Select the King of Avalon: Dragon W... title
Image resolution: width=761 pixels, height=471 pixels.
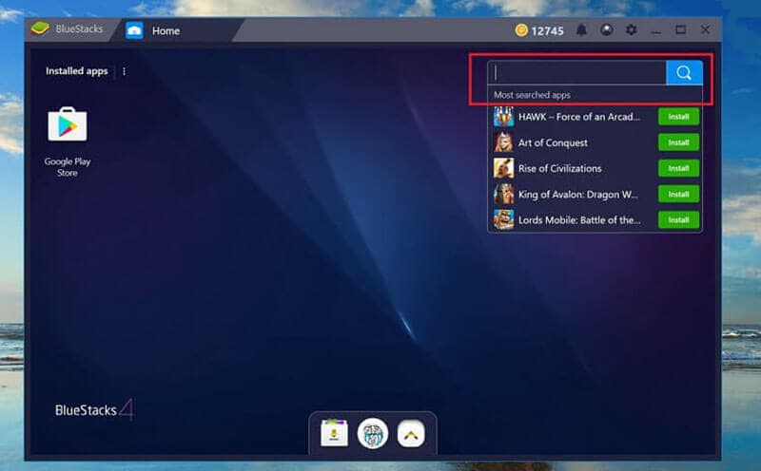tap(578, 195)
